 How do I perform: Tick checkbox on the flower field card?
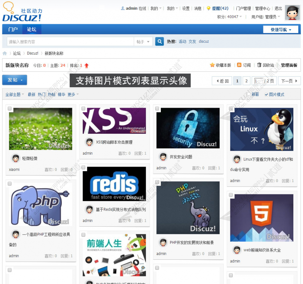(x=10, y=109)
